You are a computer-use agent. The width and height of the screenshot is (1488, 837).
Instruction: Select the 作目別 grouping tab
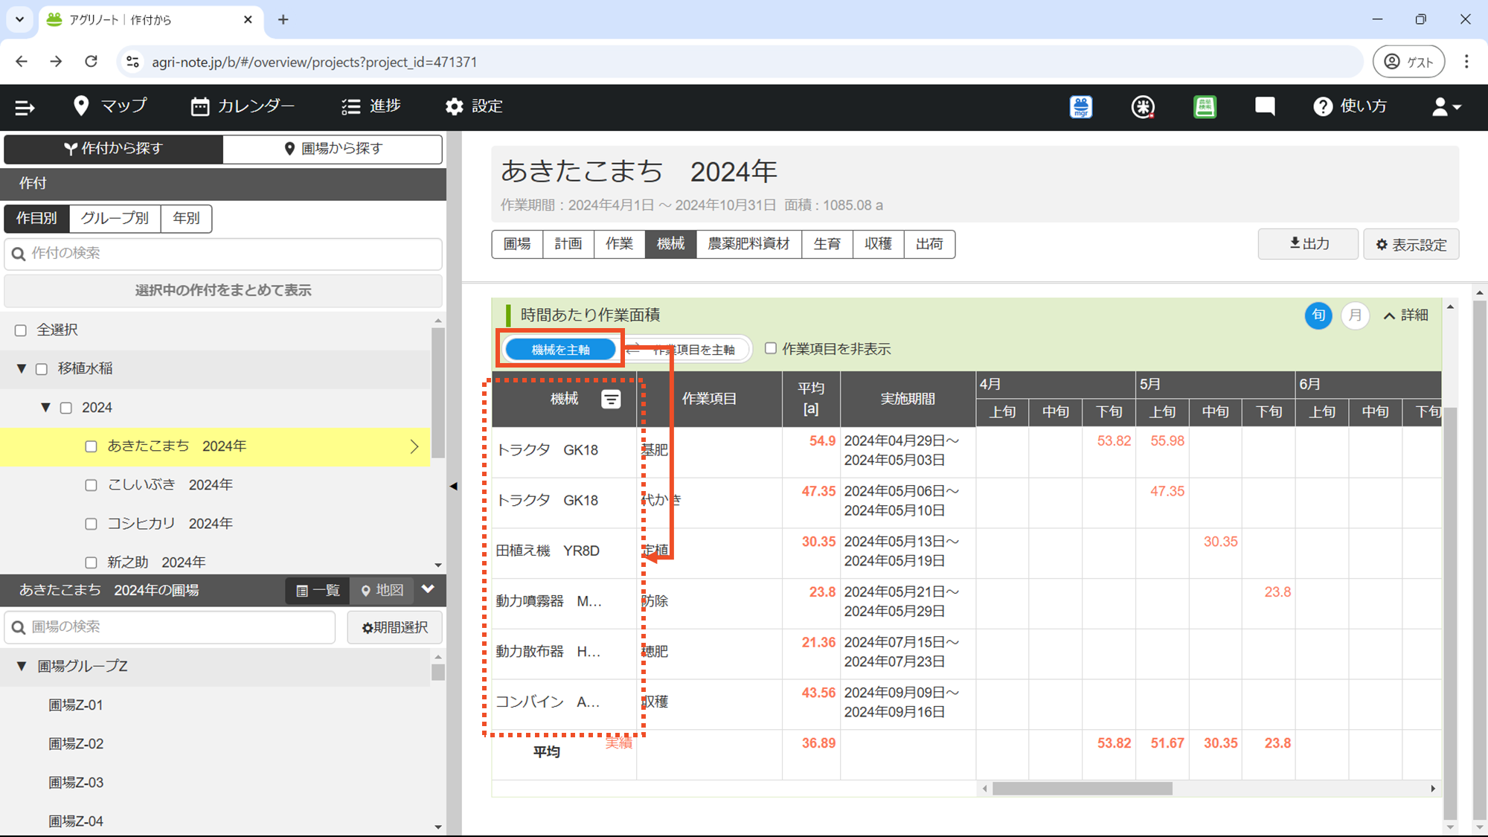click(36, 218)
